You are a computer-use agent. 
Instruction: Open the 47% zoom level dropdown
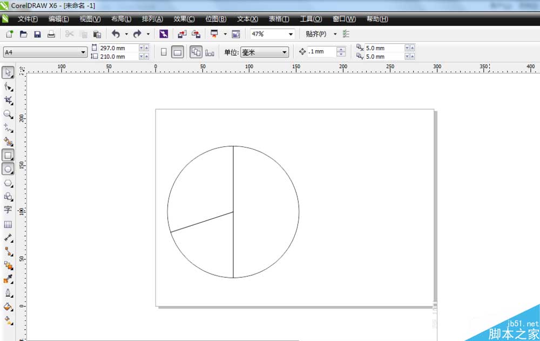coord(291,34)
